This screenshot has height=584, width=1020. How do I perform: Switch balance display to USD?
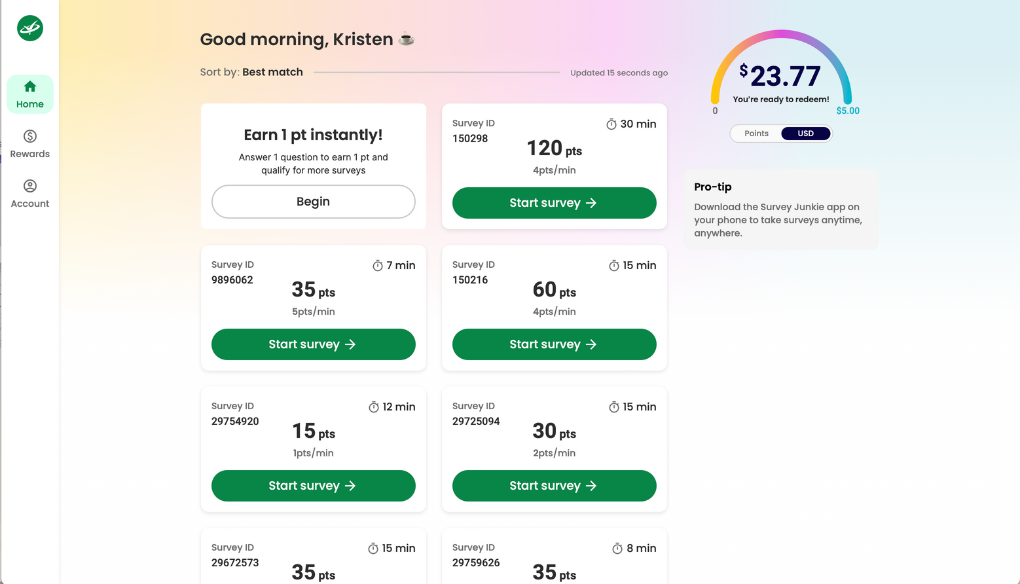coord(805,134)
